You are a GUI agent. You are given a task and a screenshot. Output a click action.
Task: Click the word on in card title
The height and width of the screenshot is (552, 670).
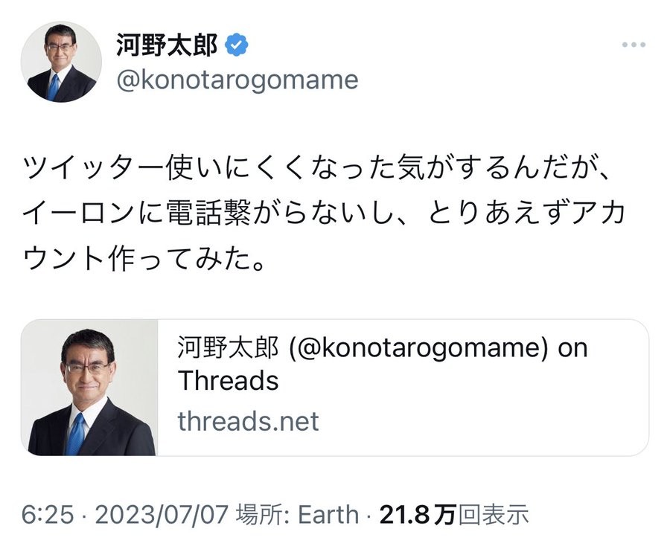572,348
